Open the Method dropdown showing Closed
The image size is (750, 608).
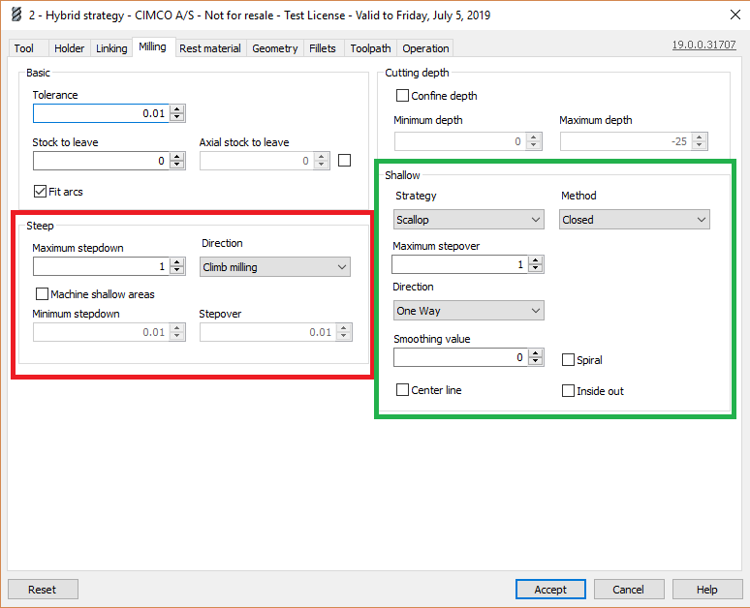click(x=635, y=220)
